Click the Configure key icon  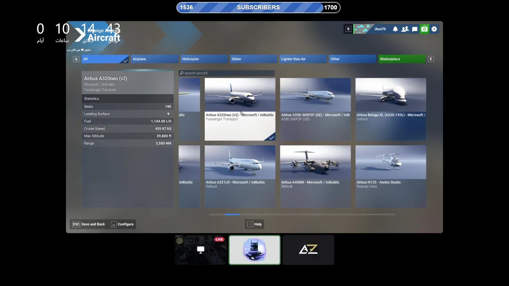pos(113,224)
